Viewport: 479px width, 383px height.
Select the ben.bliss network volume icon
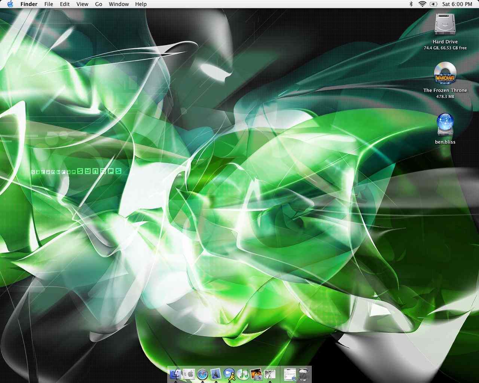(x=445, y=125)
